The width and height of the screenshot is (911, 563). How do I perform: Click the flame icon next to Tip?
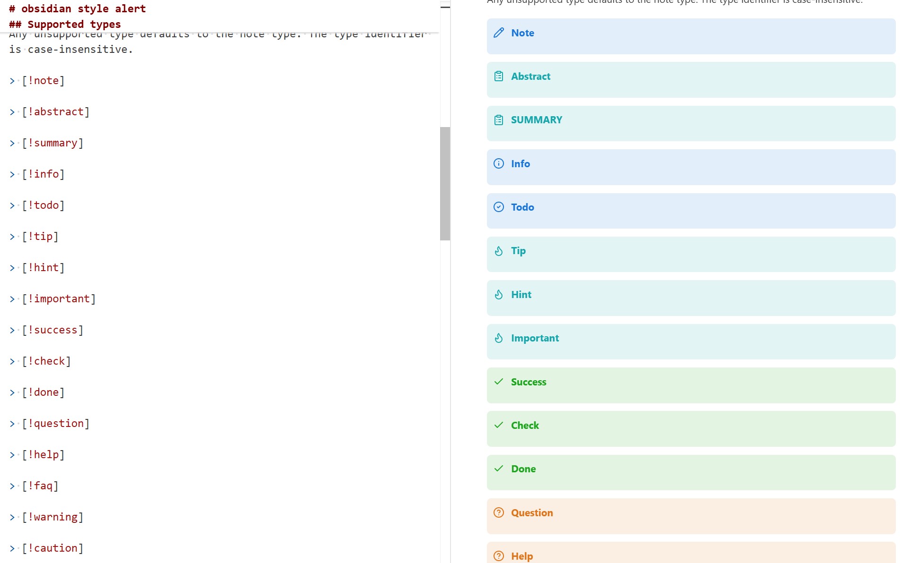click(499, 251)
